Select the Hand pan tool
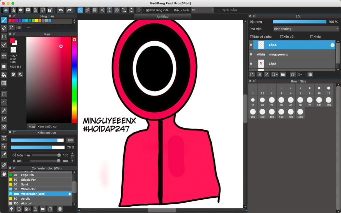341x213 pixels. tap(4, 173)
